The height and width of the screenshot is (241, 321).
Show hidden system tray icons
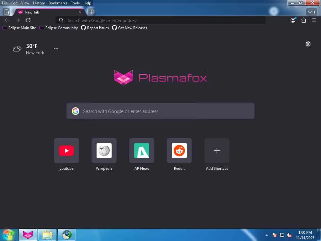coord(266,235)
